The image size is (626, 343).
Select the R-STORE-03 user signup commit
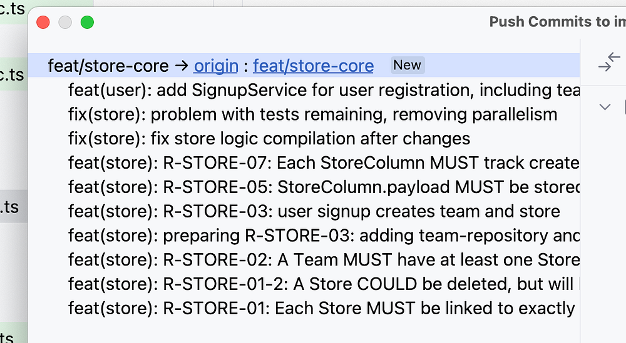(314, 211)
